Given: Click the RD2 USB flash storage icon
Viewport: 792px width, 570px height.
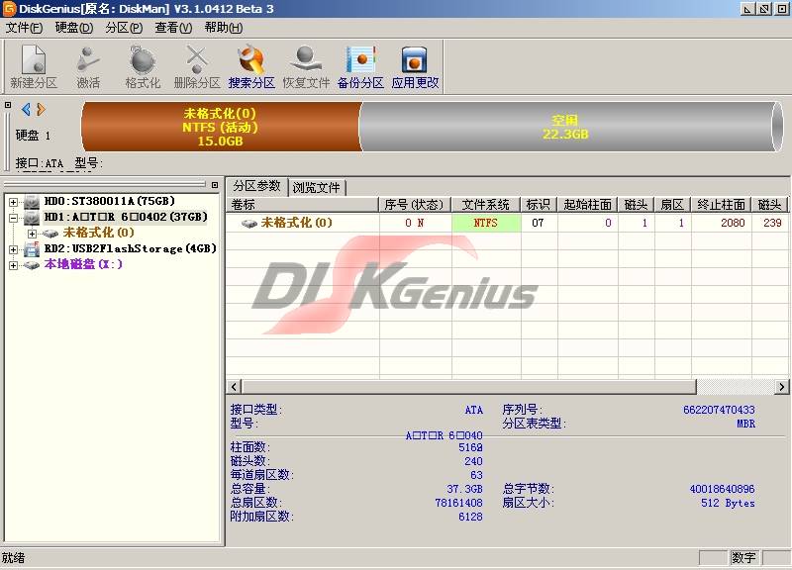Looking at the screenshot, I should (x=32, y=249).
